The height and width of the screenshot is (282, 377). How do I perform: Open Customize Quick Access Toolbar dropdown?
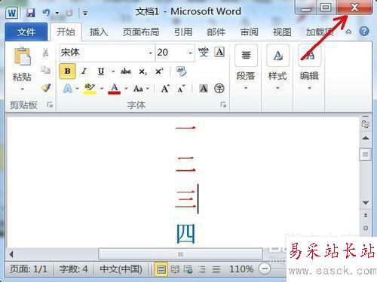(85, 13)
